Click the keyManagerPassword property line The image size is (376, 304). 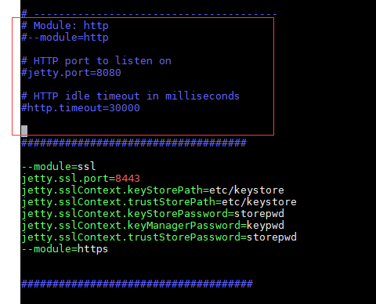(x=153, y=226)
